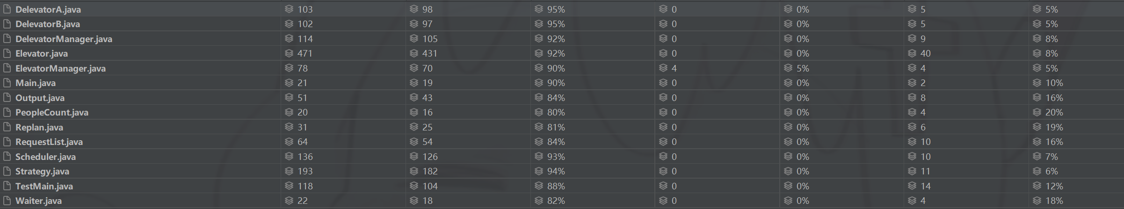Select RequestList.java in the table

pos(49,142)
